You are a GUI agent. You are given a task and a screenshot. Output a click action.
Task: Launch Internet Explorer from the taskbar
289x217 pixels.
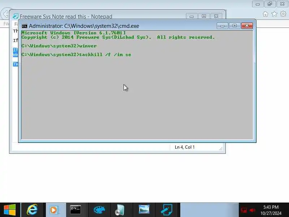click(32, 210)
